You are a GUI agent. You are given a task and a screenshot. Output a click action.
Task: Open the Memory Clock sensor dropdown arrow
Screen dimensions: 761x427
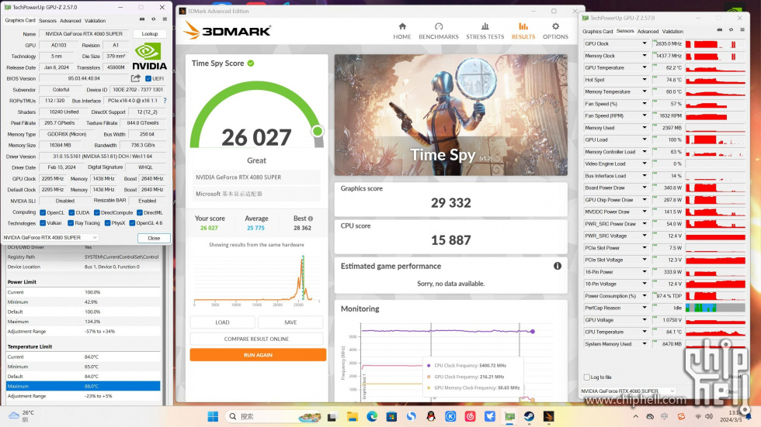645,56
